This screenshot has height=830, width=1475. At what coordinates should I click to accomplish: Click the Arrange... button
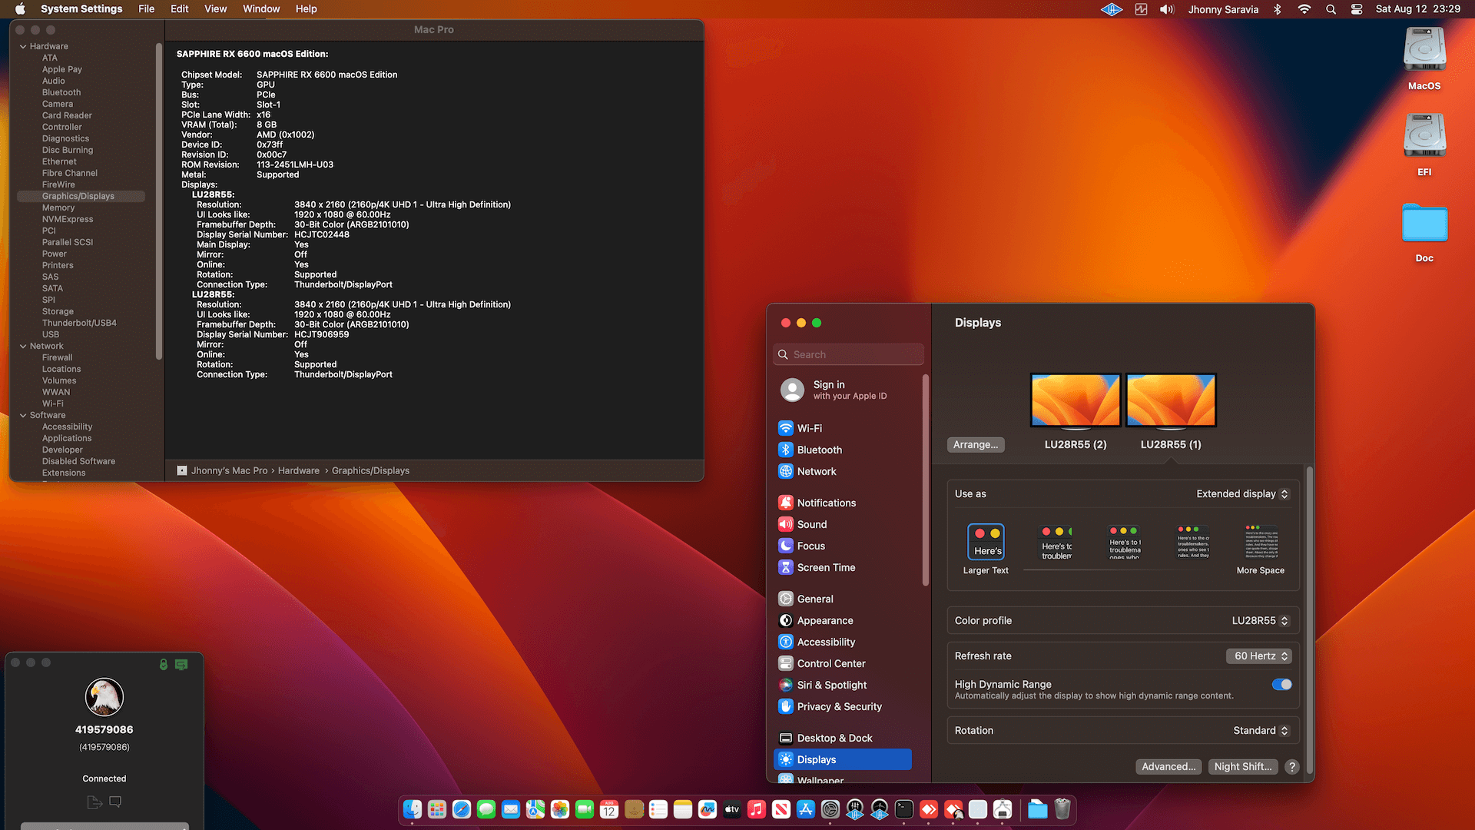(976, 445)
